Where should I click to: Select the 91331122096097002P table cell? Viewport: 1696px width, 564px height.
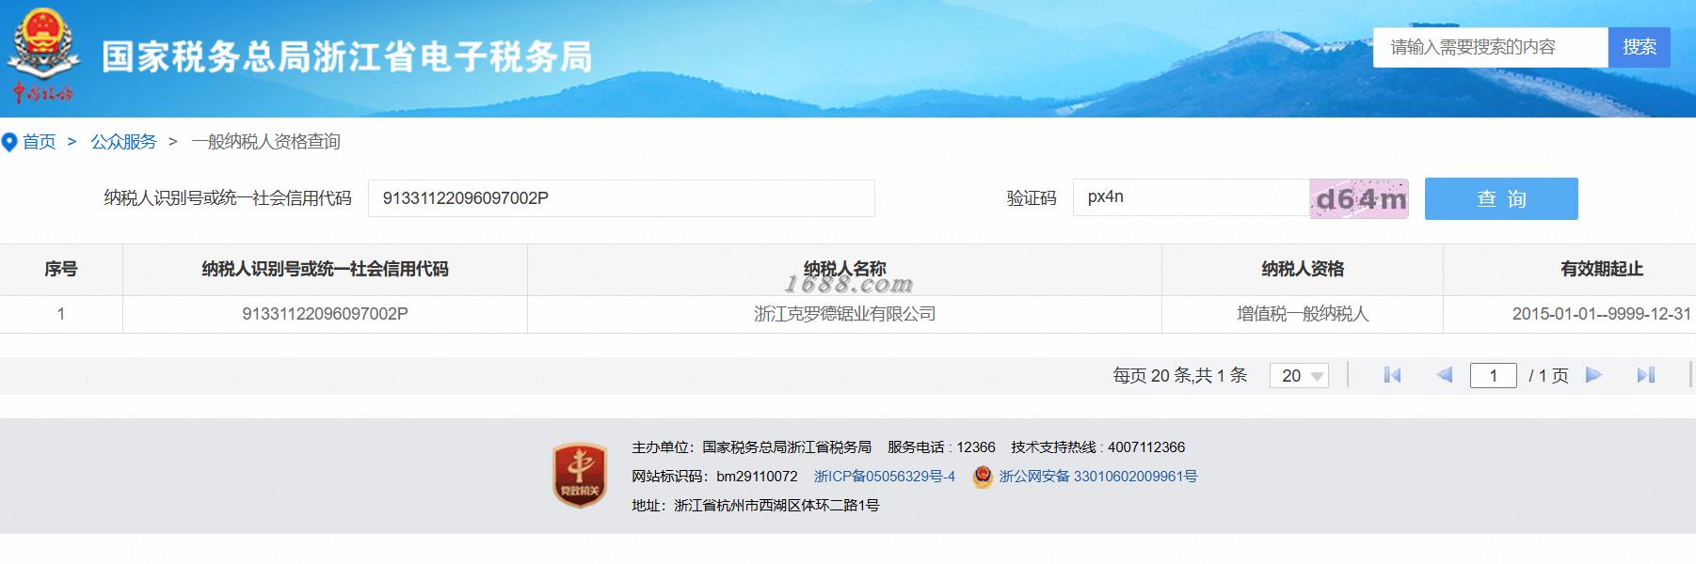pyautogui.click(x=325, y=314)
